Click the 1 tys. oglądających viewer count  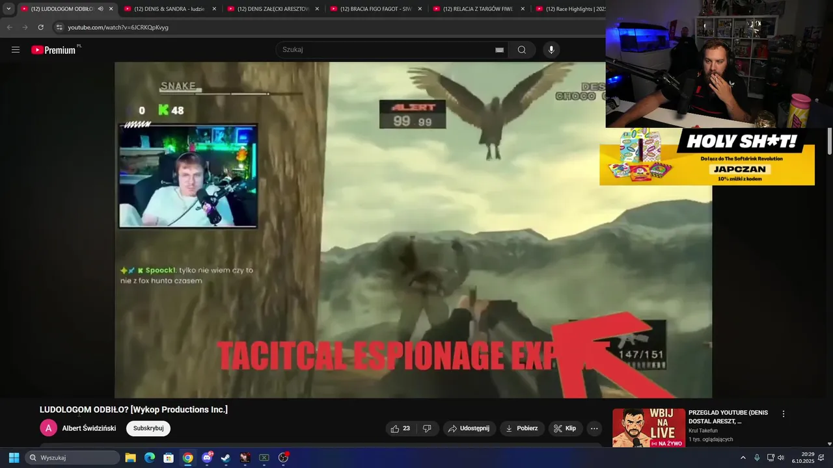(711, 439)
